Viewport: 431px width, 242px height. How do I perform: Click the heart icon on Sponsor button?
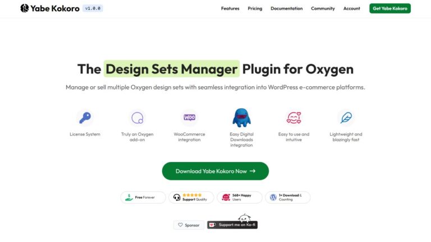click(180, 225)
